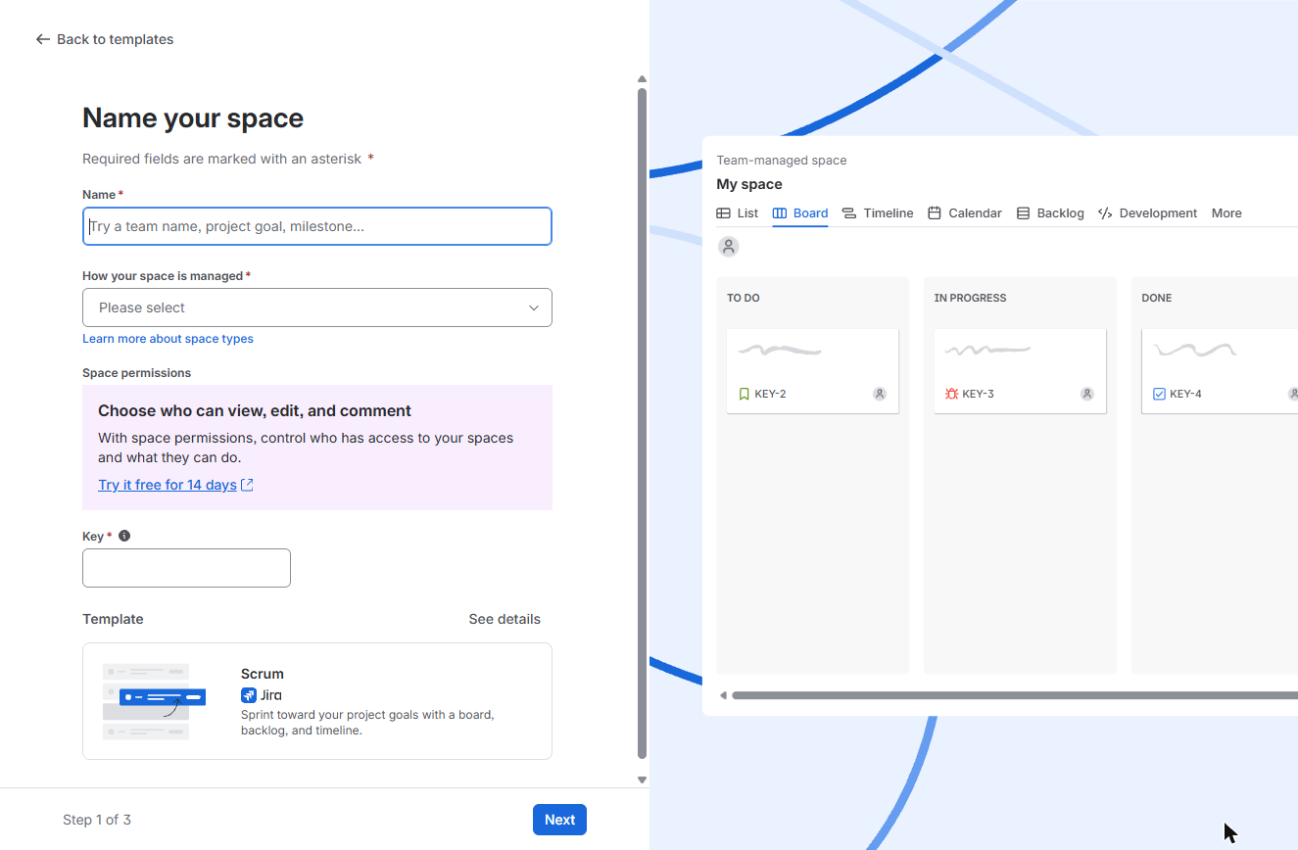Click the 'TO DO' column header
This screenshot has width=1298, height=850.
pos(744,298)
